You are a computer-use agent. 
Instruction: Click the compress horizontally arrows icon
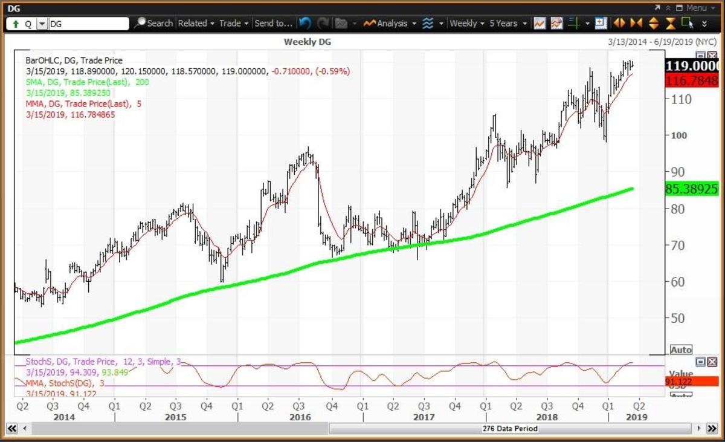[x=636, y=24]
